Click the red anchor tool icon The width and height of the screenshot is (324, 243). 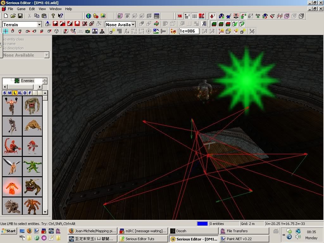(x=236, y=16)
